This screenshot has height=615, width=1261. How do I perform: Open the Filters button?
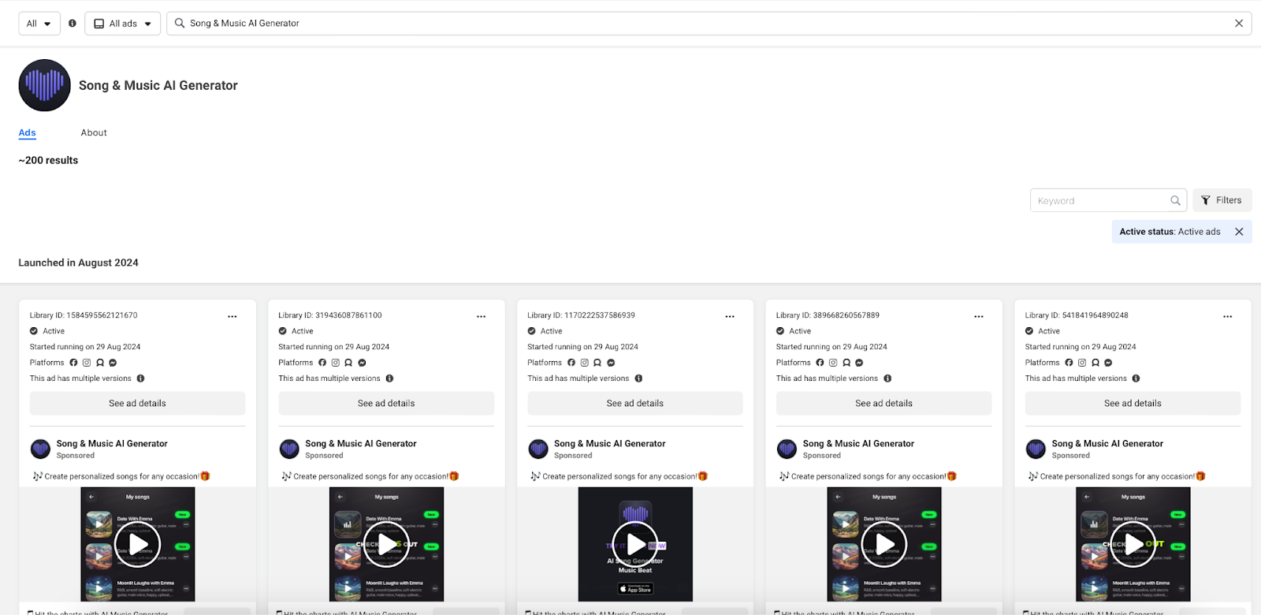point(1222,200)
